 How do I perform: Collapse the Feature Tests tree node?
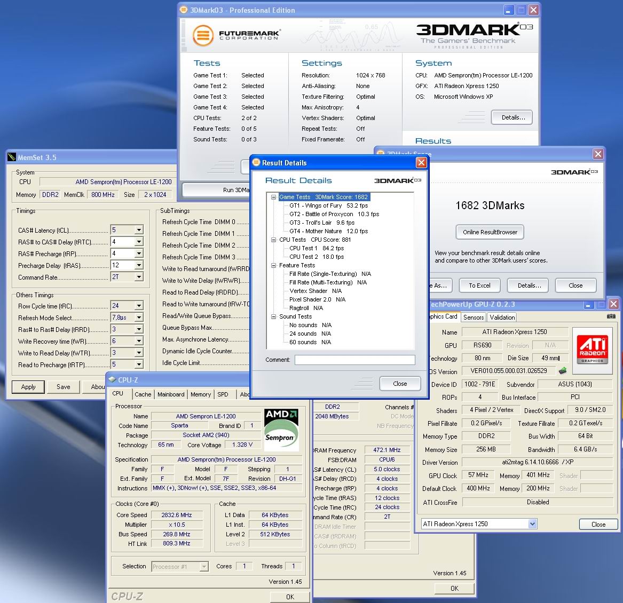click(273, 265)
